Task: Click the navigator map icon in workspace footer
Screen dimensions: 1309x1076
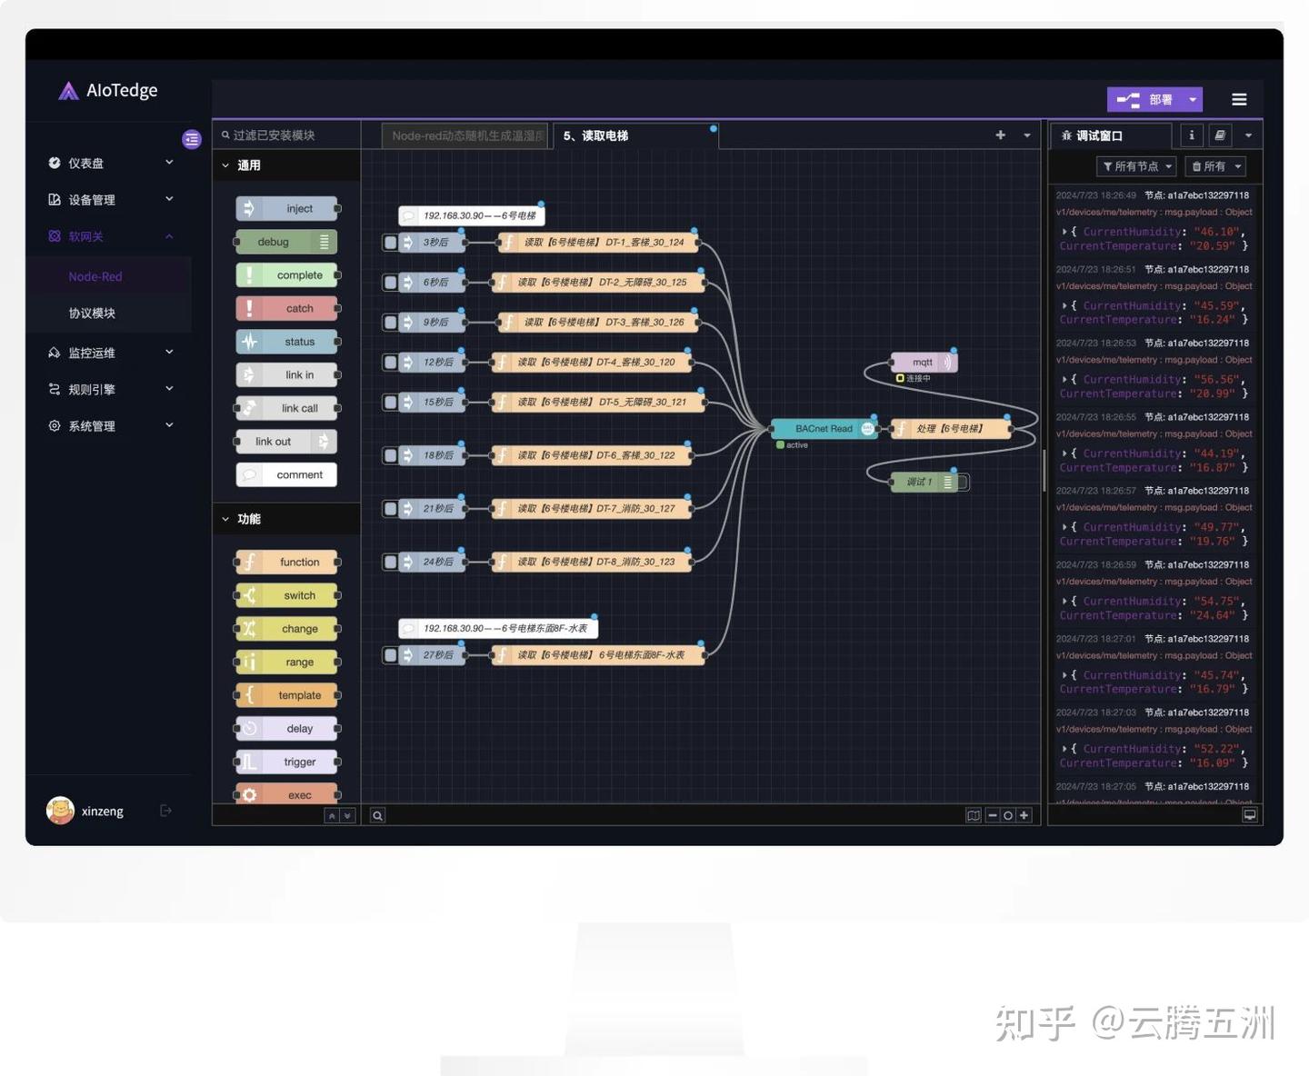Action: 974,815
